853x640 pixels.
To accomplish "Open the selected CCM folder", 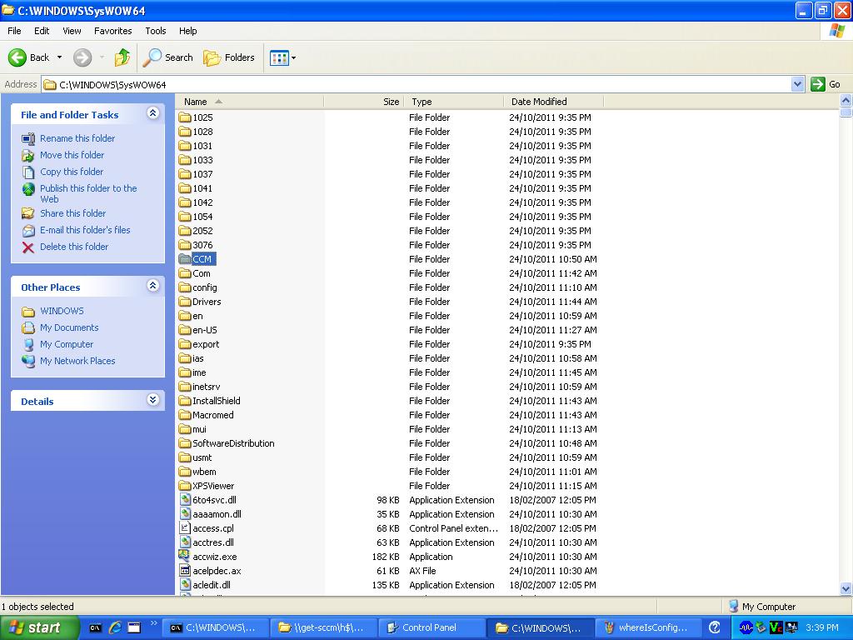I will [x=202, y=258].
